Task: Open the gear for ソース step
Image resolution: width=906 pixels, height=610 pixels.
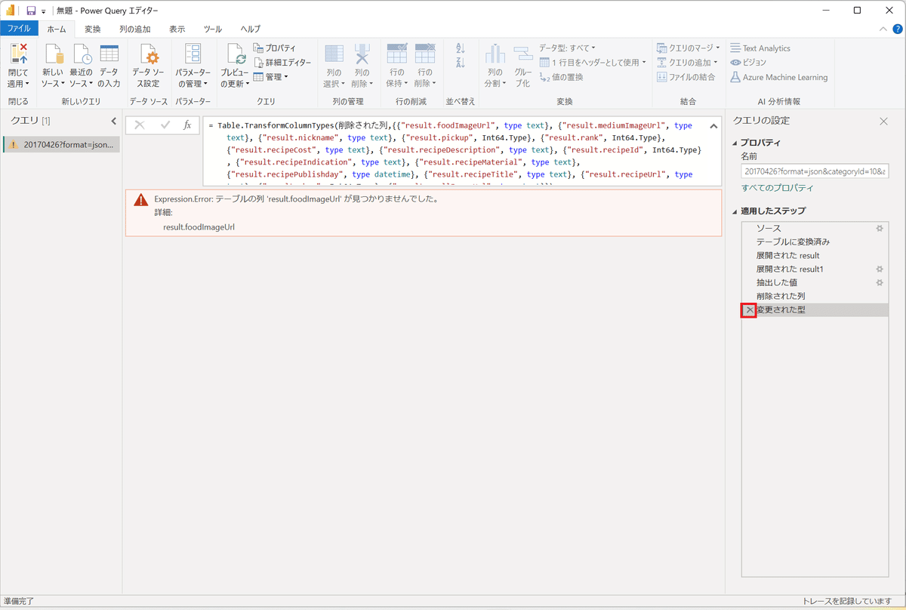Action: coord(879,228)
